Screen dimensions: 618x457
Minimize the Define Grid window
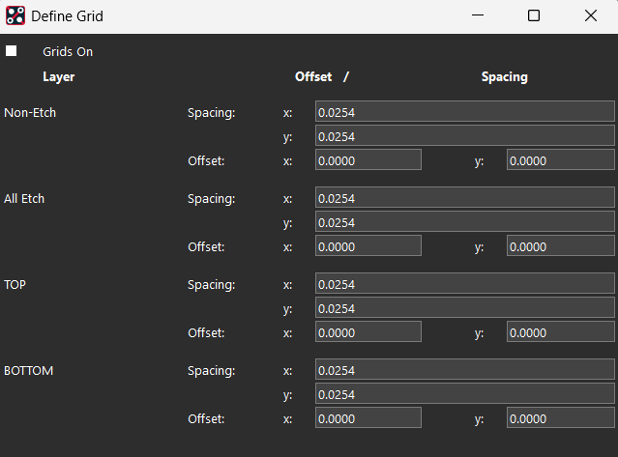coord(476,15)
